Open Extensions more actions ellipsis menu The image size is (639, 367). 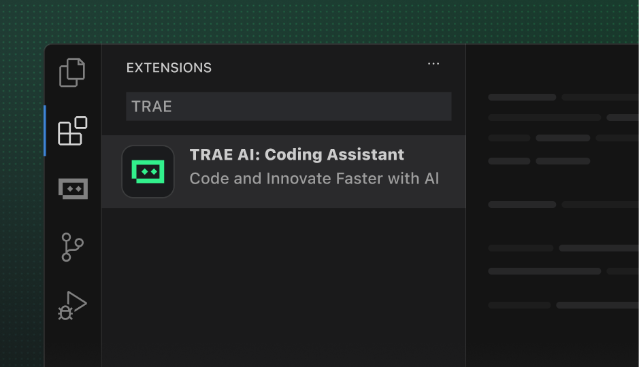click(433, 64)
